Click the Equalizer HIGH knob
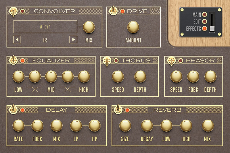This screenshot has width=230, height=153. [x=84, y=77]
